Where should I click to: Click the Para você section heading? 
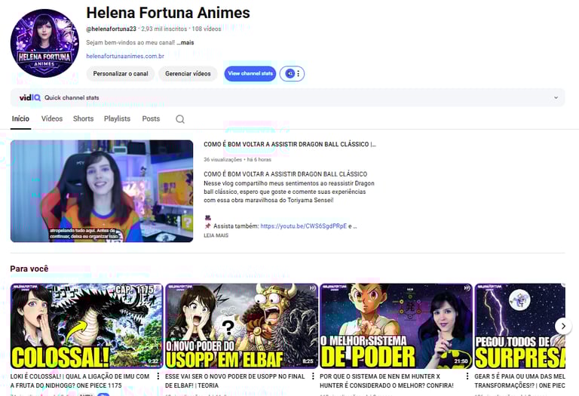[x=29, y=269]
